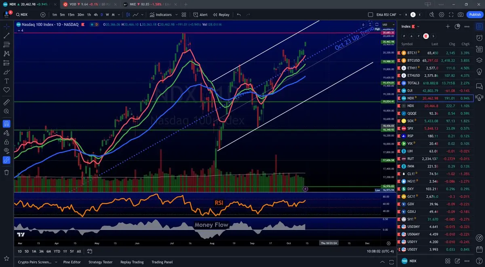Open the Fibonacci/gann tools group

pyautogui.click(x=6, y=44)
